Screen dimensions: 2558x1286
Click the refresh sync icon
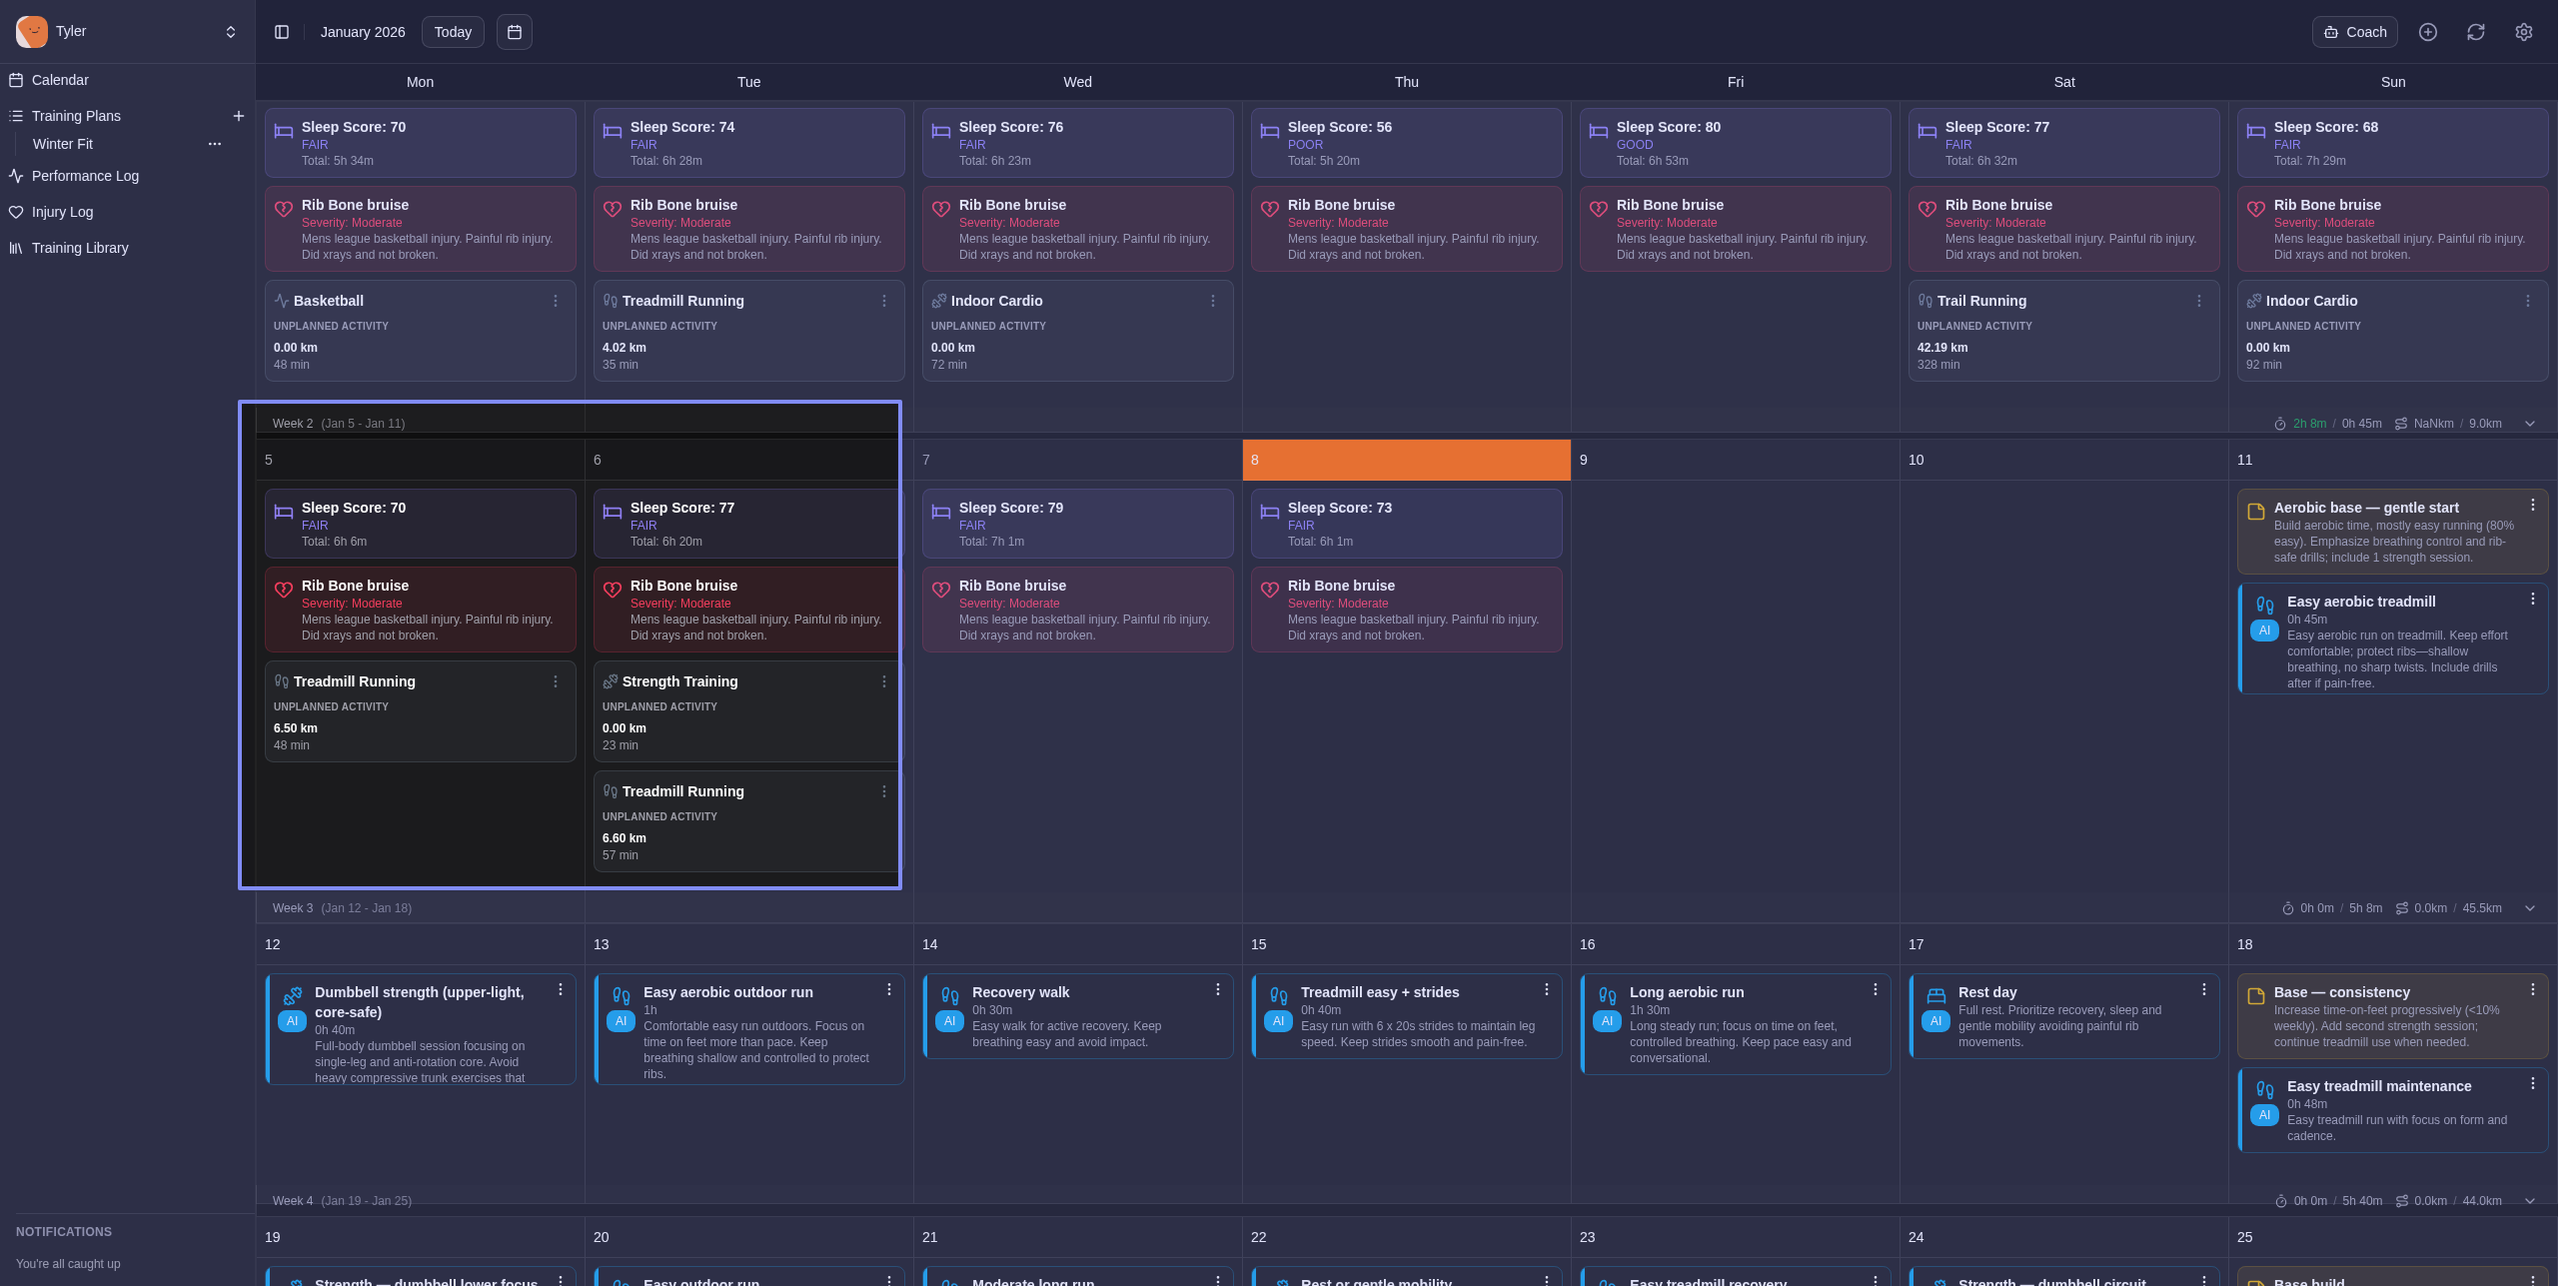tap(2476, 32)
